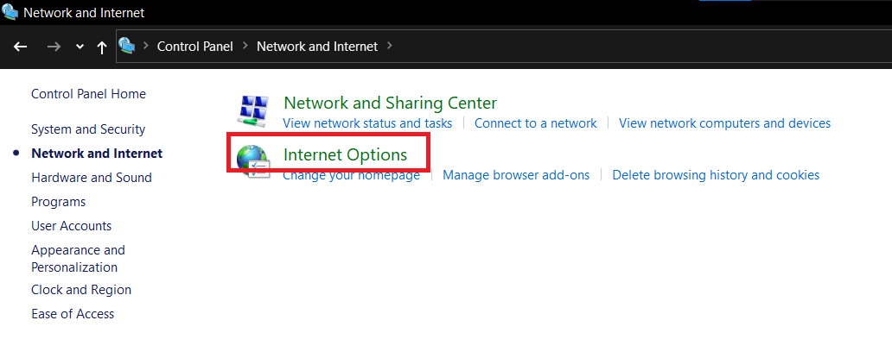Screen dimensions: 892x358
Task: Expand the chevron before Control Panel breadcrumb
Action: (x=145, y=46)
